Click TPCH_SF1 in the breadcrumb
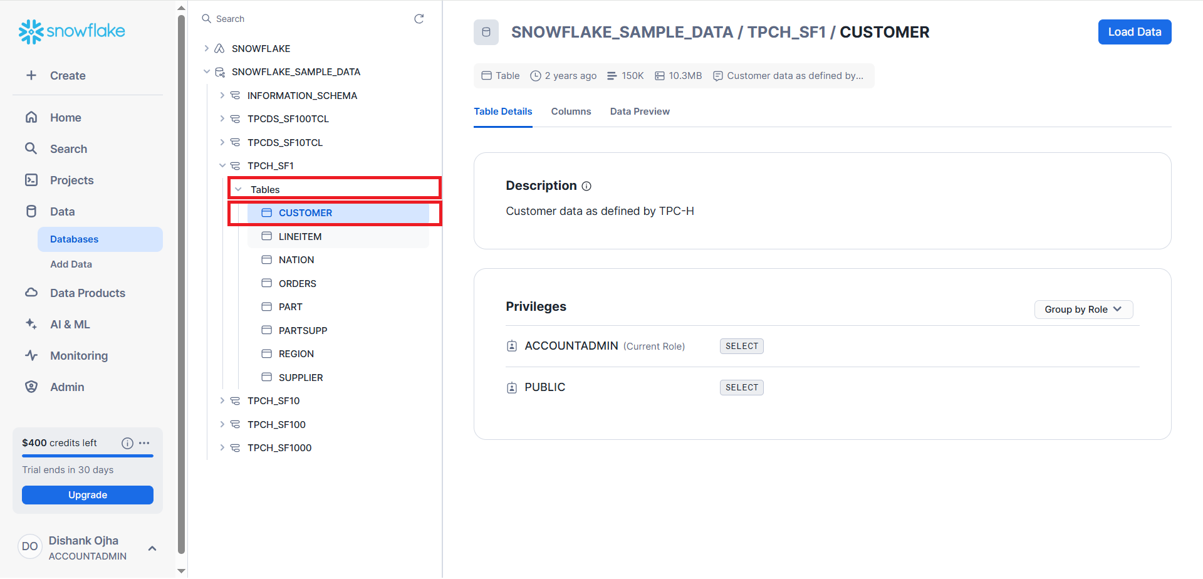Screen dimensions: 1203x579 click(786, 32)
